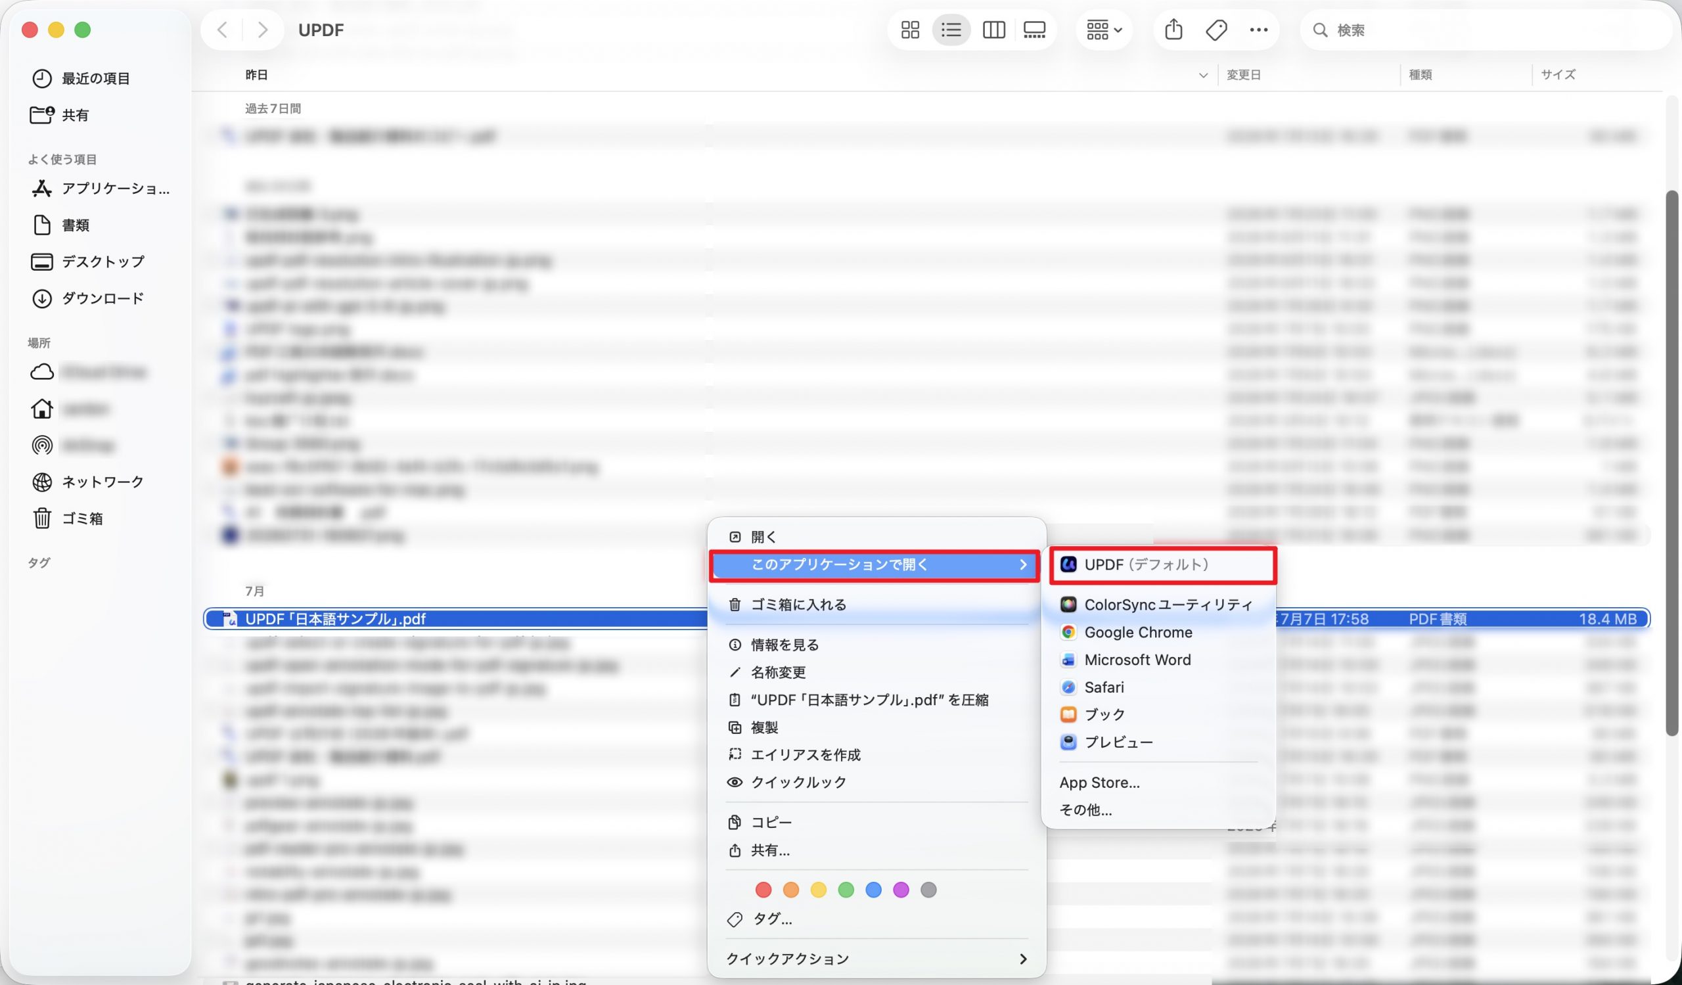
Task: Open with プレビュー
Action: (1159, 742)
